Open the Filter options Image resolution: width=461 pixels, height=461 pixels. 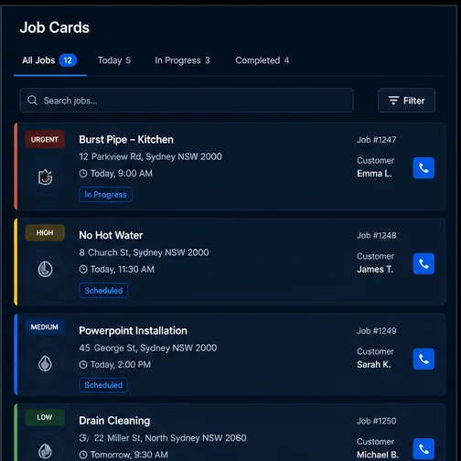pos(406,101)
